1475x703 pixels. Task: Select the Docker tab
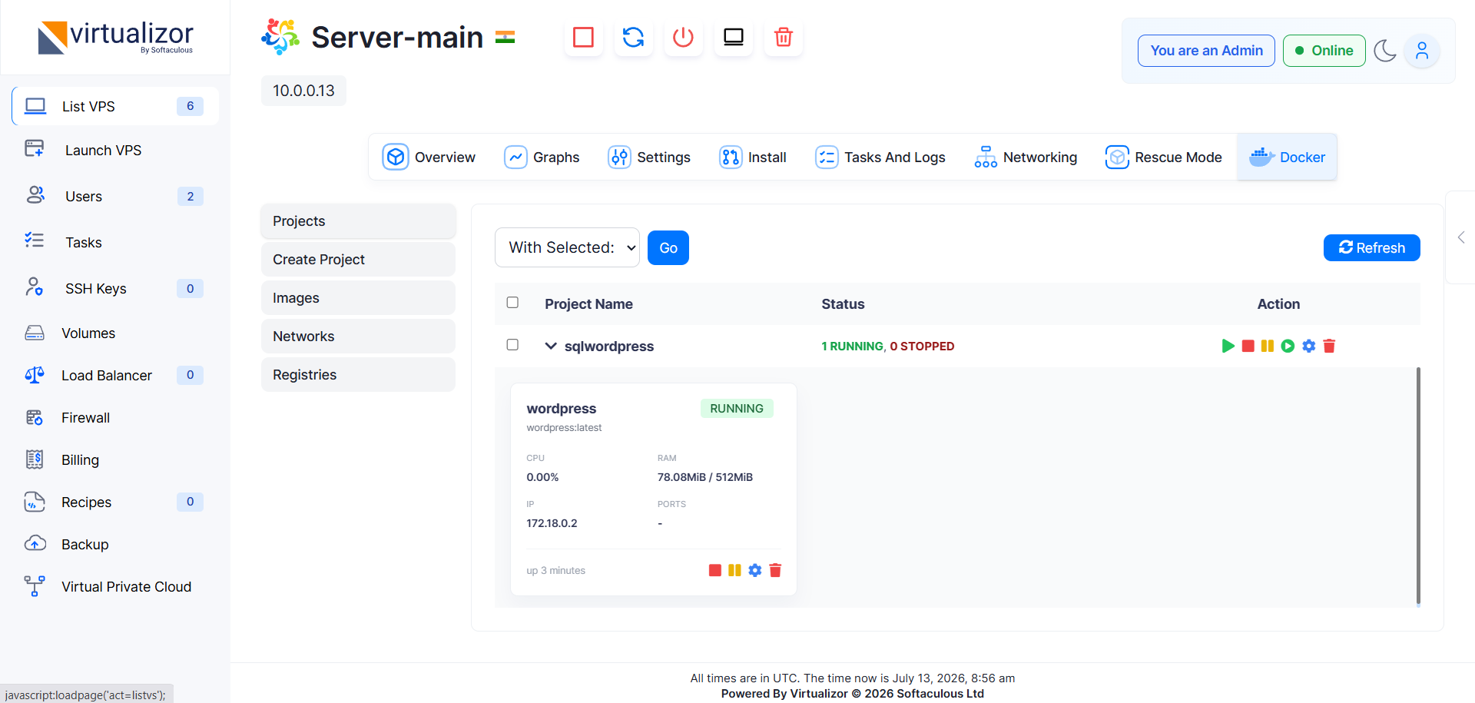1287,158
